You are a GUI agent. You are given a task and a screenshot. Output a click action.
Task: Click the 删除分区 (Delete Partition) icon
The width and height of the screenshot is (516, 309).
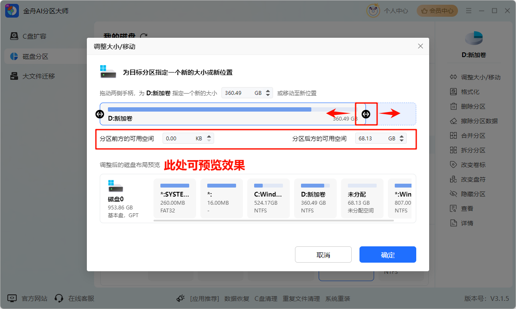click(453, 106)
